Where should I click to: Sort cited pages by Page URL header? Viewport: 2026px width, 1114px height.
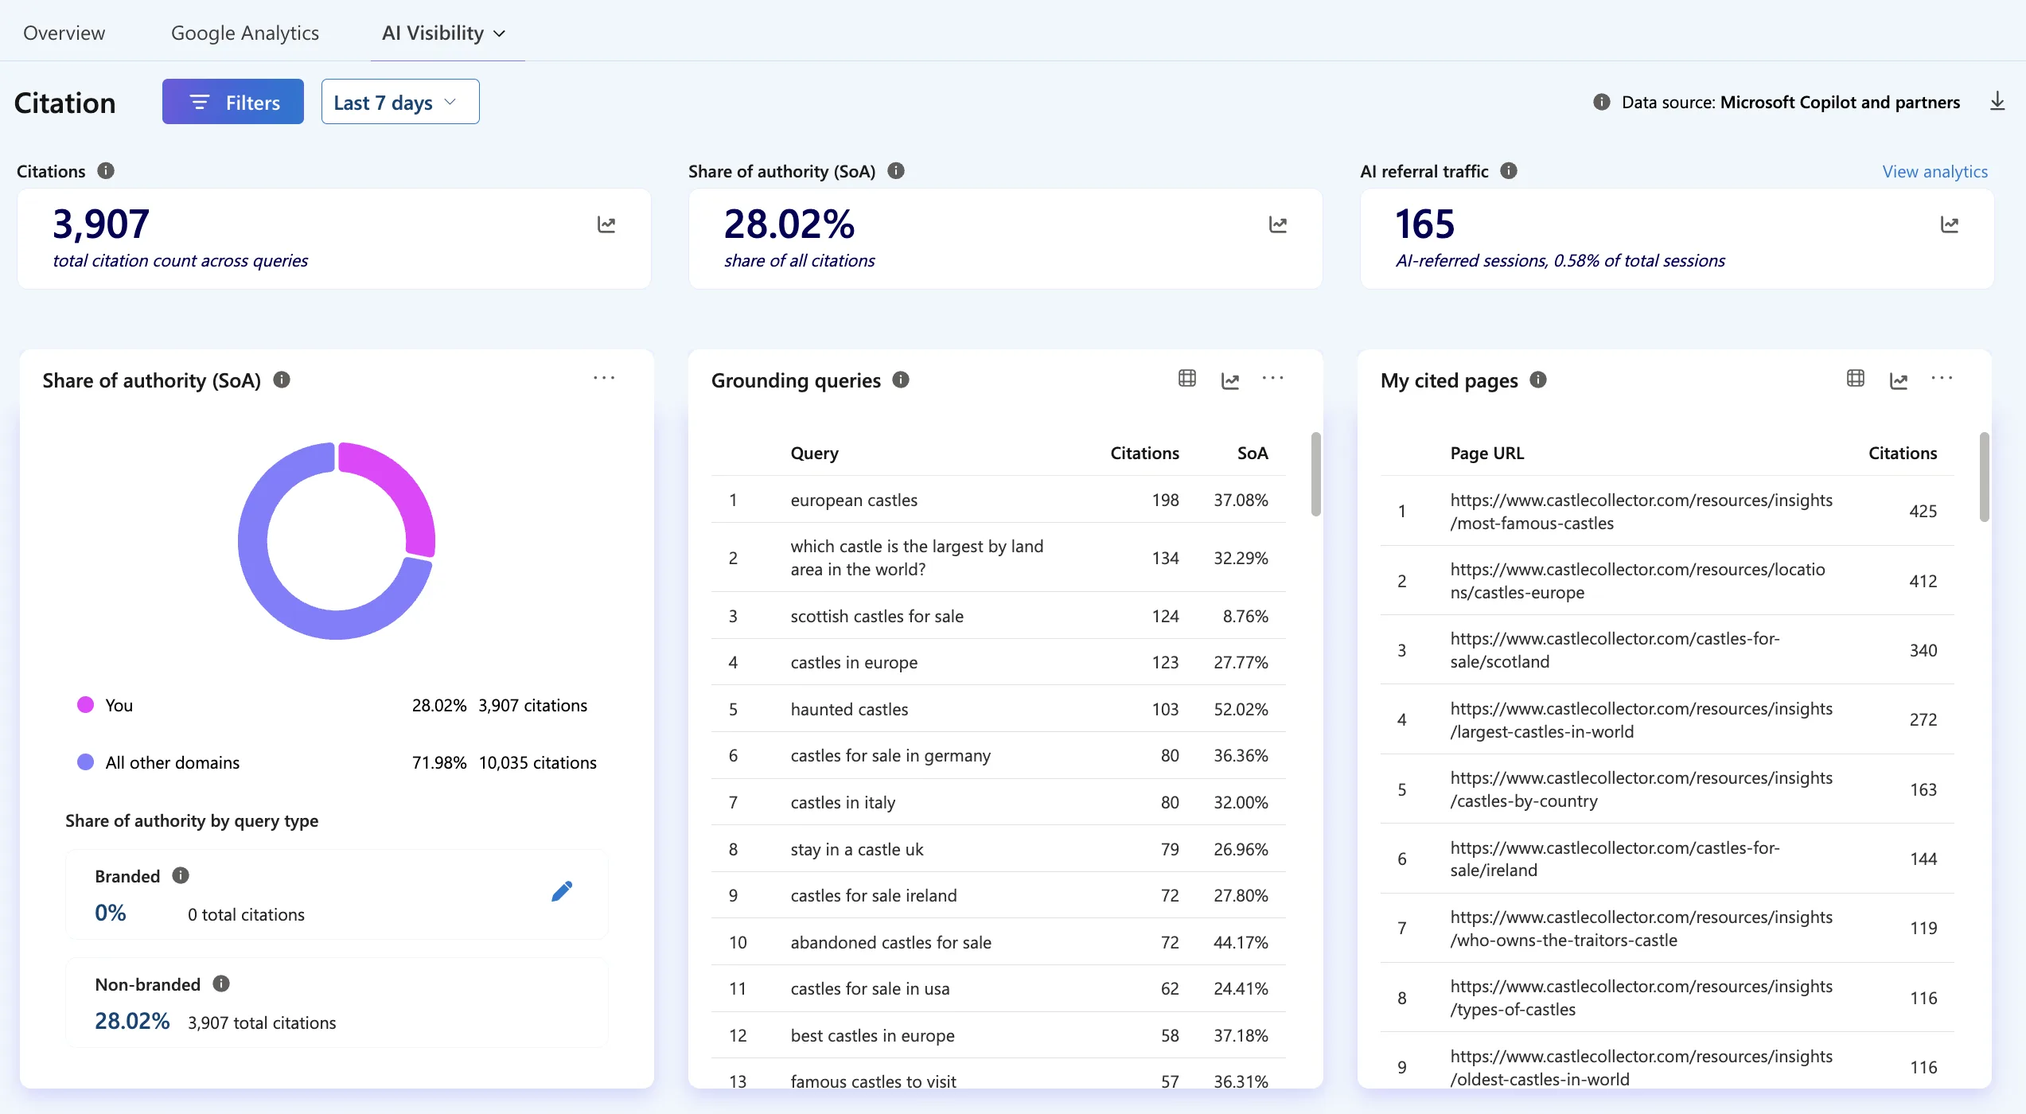[x=1486, y=453]
